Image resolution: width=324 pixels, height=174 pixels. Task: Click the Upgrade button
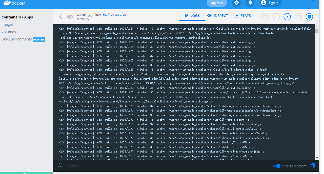click(217, 3)
